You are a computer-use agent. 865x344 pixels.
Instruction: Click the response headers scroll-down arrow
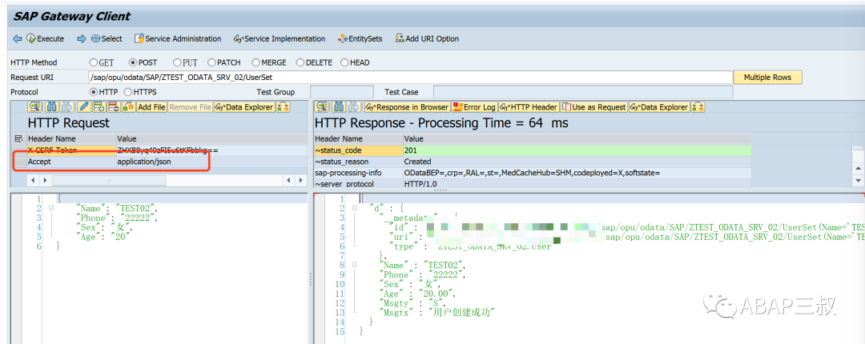(x=859, y=180)
